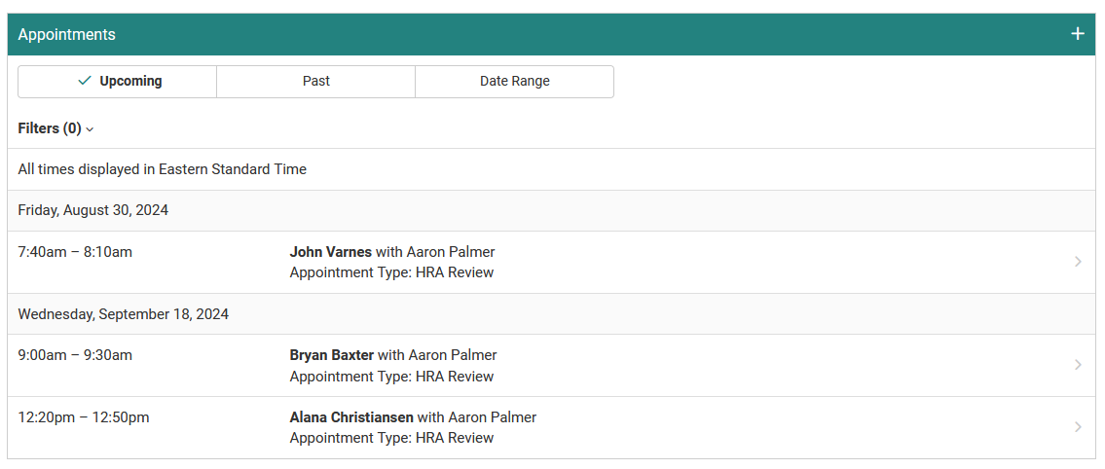Click the arrow on Bryan Baxter row
Image resolution: width=1105 pixels, height=469 pixels.
(1078, 365)
